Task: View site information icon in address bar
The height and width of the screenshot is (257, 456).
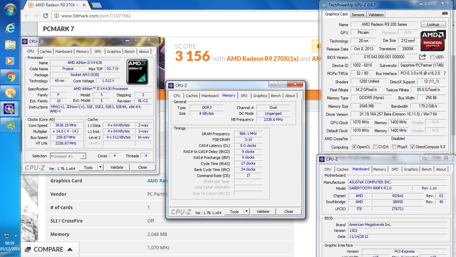Action: coord(57,16)
